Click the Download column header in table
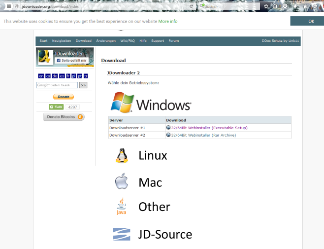 (x=228, y=120)
